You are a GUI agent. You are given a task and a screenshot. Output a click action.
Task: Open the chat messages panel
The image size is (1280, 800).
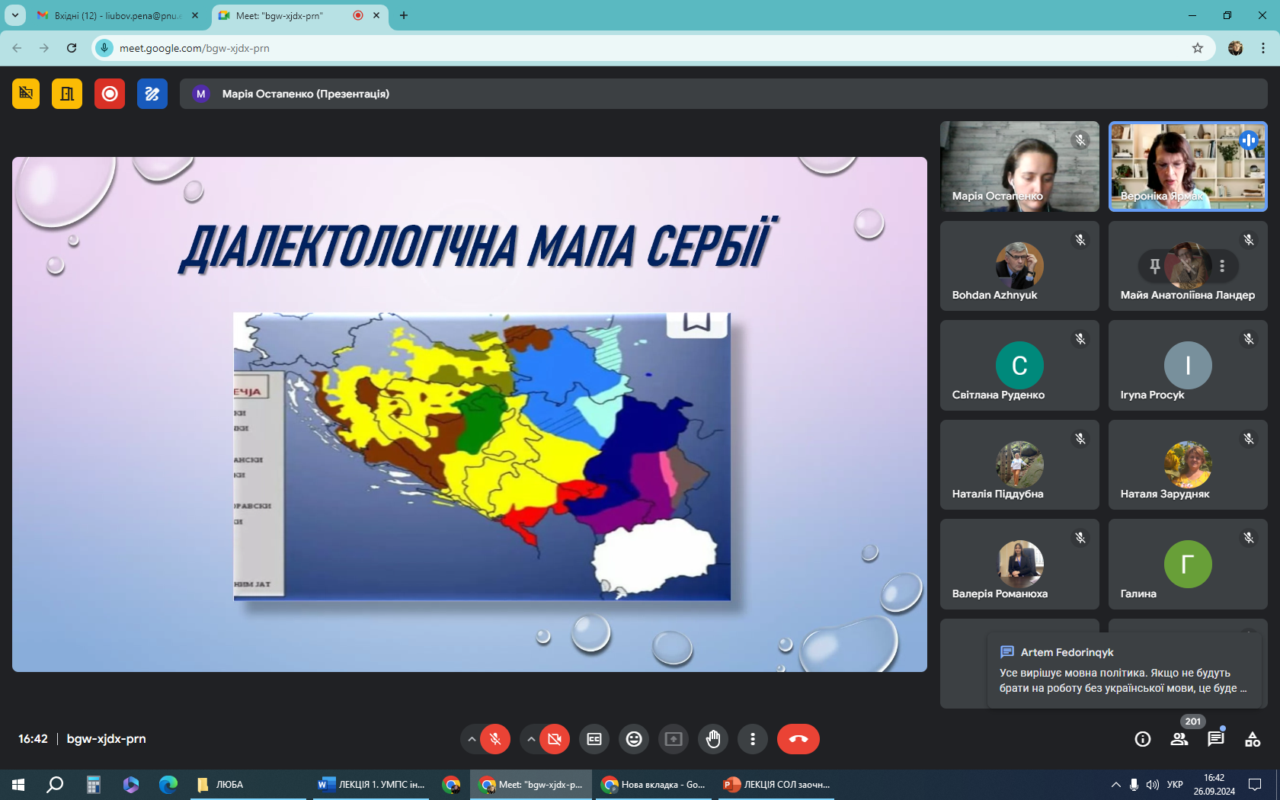pos(1215,739)
